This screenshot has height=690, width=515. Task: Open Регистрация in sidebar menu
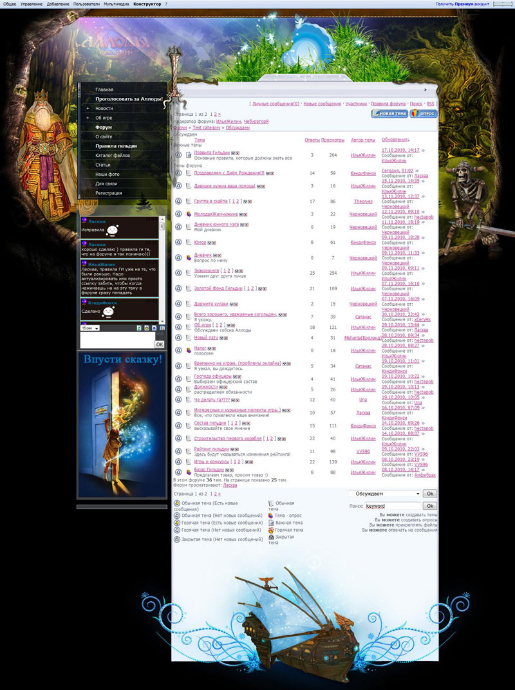pos(109,193)
